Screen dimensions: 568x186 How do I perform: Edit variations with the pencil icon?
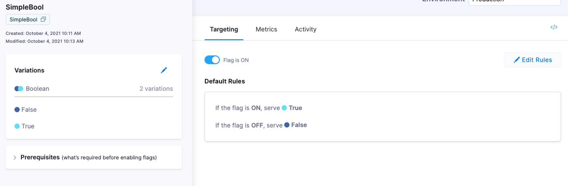[164, 70]
